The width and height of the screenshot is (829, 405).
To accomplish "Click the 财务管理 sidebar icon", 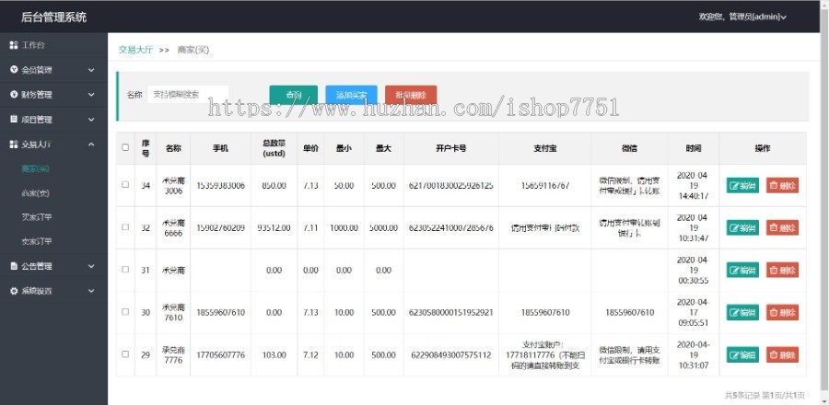I will (14, 94).
